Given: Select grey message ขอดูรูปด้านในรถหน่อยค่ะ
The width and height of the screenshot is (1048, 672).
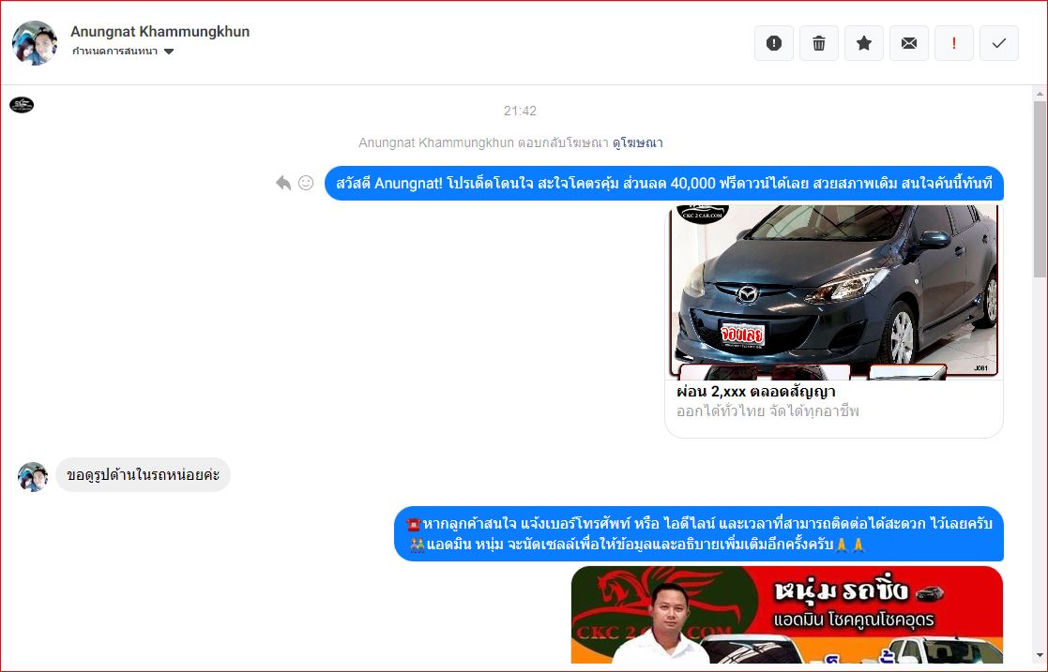Looking at the screenshot, I should (x=143, y=475).
